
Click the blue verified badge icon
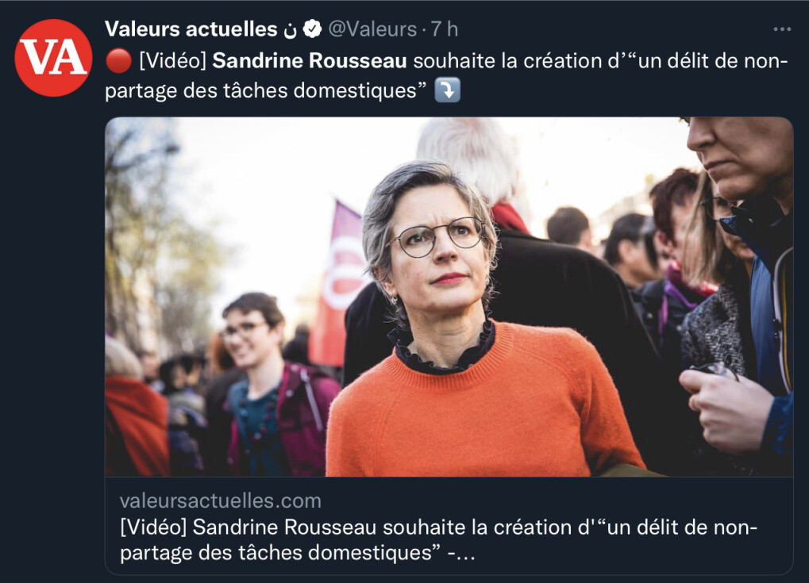[312, 29]
